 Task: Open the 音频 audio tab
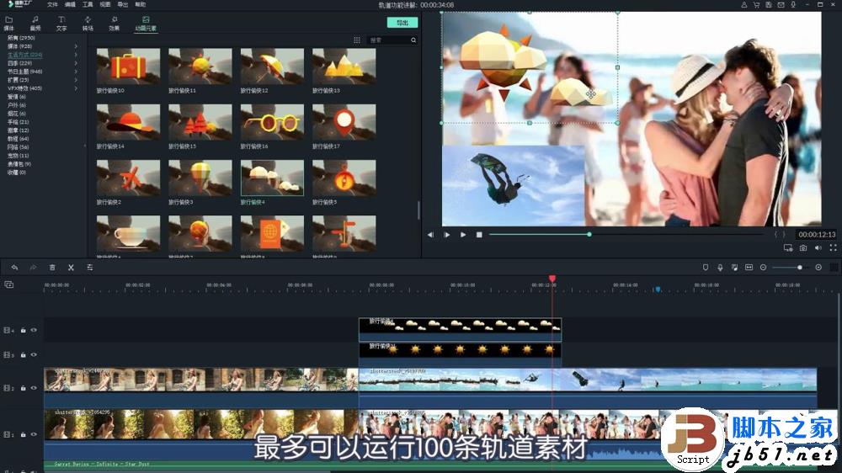coord(35,24)
